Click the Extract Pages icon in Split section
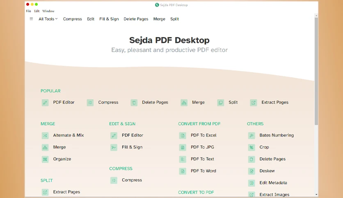This screenshot has height=198, width=343. point(45,192)
